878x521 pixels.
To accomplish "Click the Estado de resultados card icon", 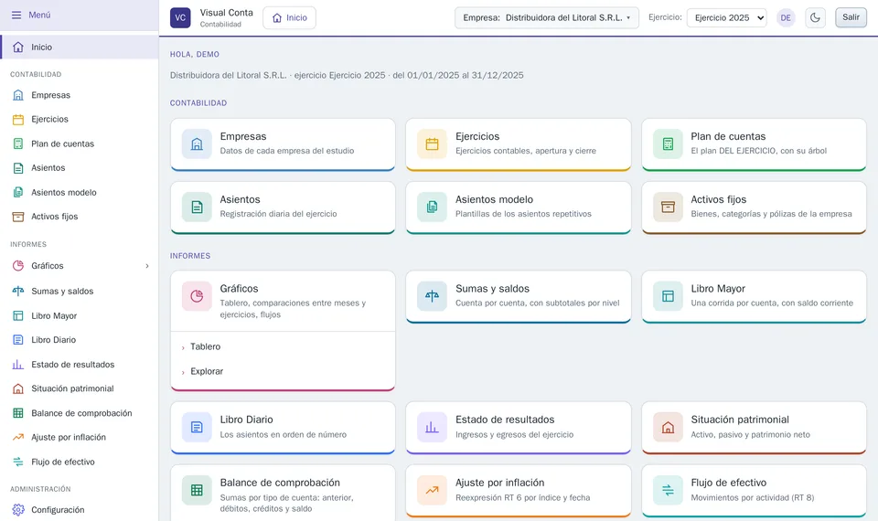I will click(432, 428).
